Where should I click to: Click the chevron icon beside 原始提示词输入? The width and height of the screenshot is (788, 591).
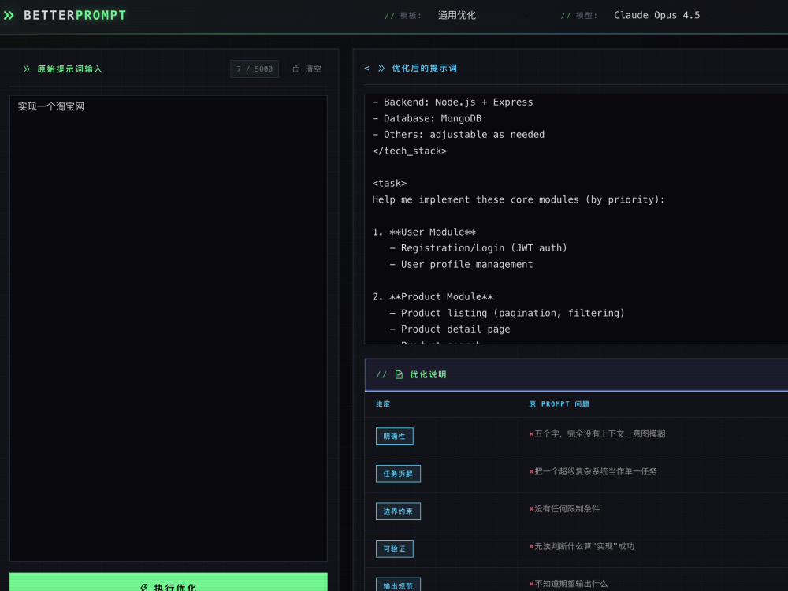click(x=27, y=69)
